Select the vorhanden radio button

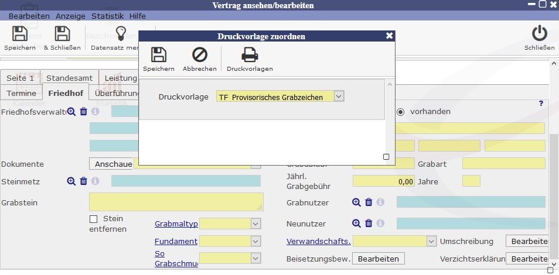[401, 111]
